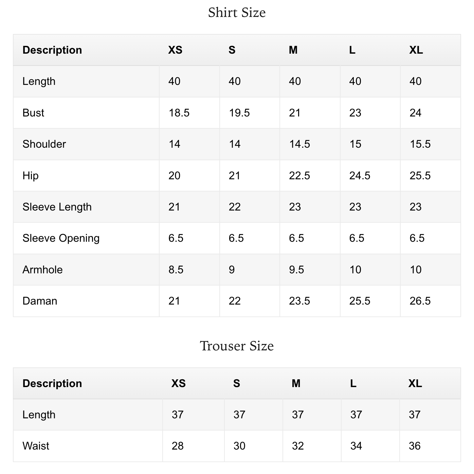Select the Sleeve Length row label
The image size is (474, 474).
pyautogui.click(x=57, y=207)
